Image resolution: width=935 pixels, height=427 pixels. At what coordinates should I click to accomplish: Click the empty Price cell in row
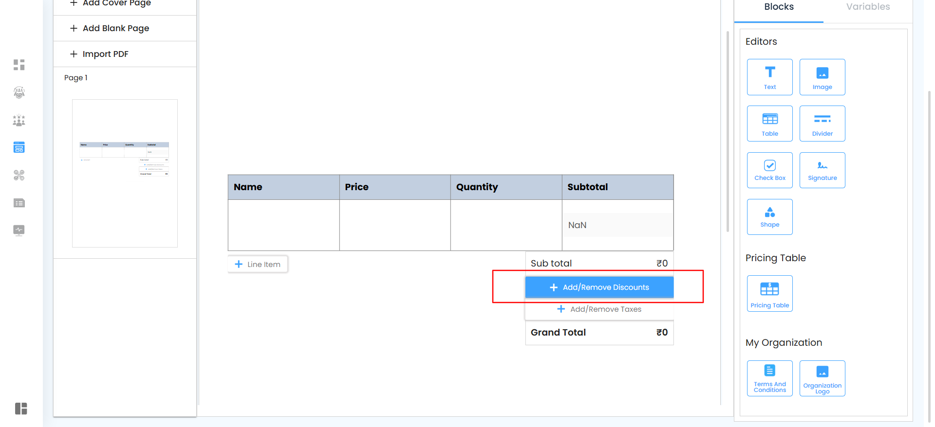coord(395,225)
